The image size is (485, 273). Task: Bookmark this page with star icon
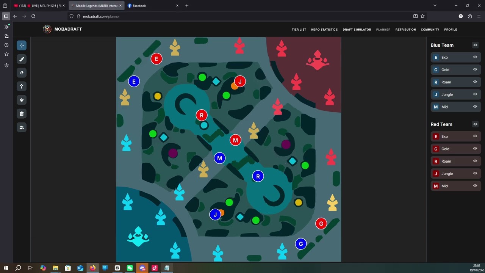point(422,16)
